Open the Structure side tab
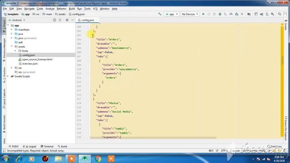This screenshot has height=163, width=290. click(x=4, y=75)
